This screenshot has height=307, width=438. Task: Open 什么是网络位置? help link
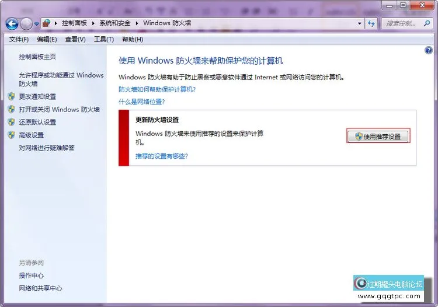point(142,102)
